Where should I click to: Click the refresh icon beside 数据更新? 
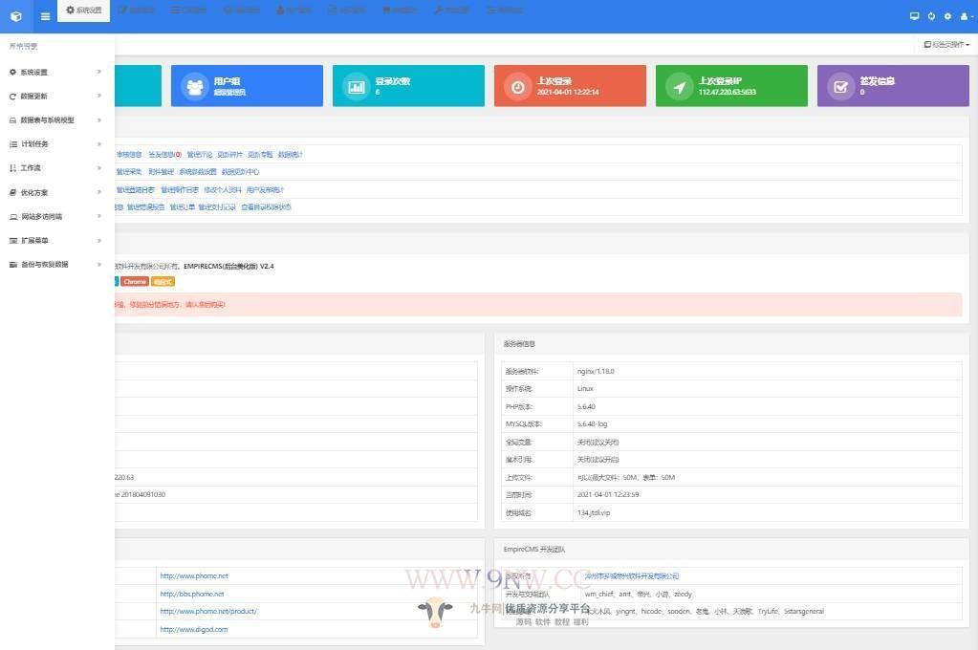(12, 97)
